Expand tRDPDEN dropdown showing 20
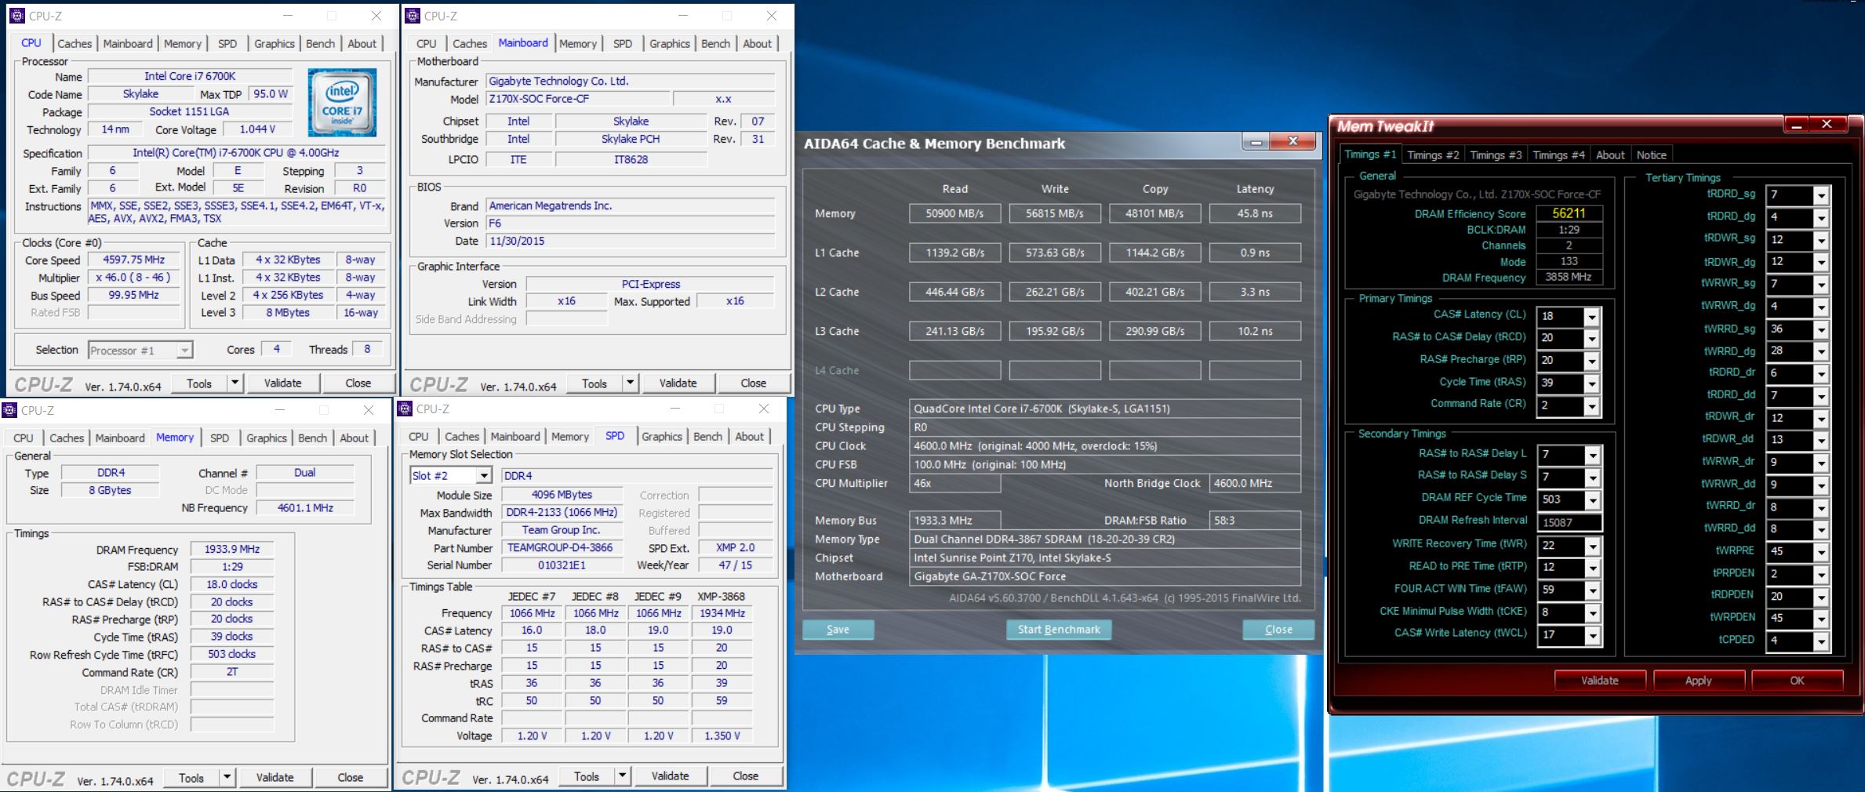The height and width of the screenshot is (792, 1865). [1821, 597]
